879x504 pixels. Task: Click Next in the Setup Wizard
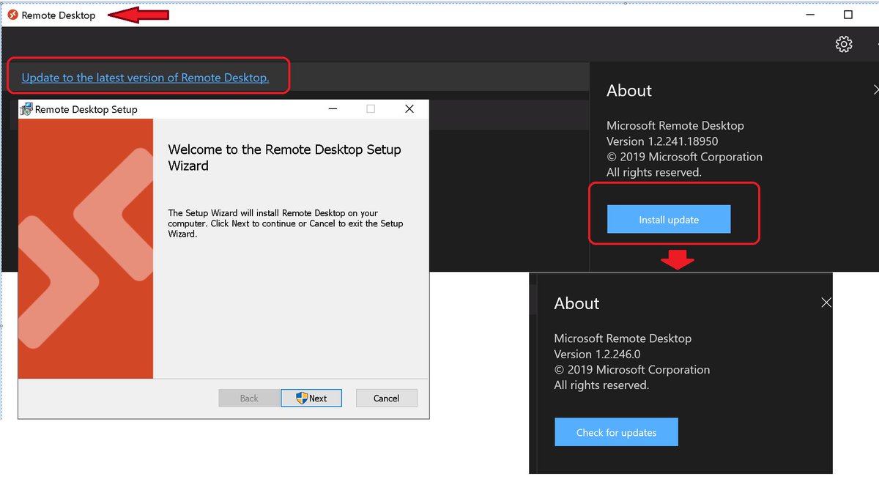coord(311,398)
